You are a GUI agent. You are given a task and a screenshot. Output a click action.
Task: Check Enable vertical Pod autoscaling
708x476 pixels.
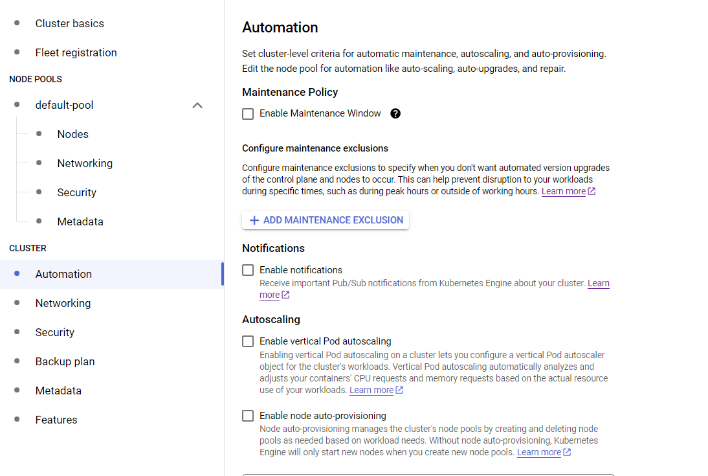[x=248, y=341]
